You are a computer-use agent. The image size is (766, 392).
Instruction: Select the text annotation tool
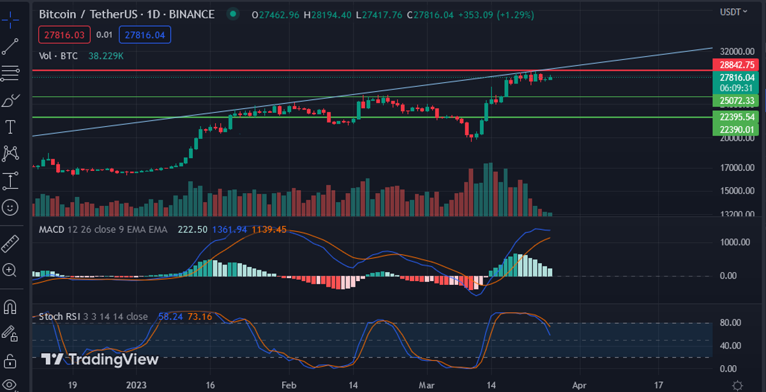[x=10, y=127]
